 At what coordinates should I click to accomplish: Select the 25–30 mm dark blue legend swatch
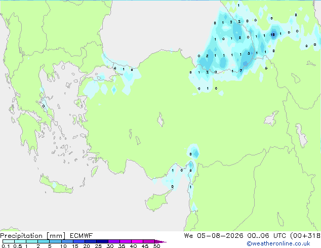coord(102,241)
